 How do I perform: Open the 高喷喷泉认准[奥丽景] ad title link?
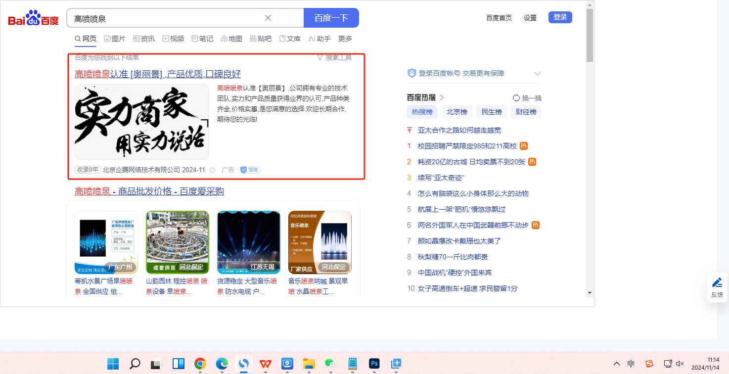158,74
